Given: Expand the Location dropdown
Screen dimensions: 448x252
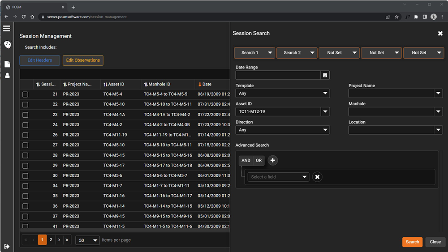Looking at the screenshot, I should coord(438,130).
